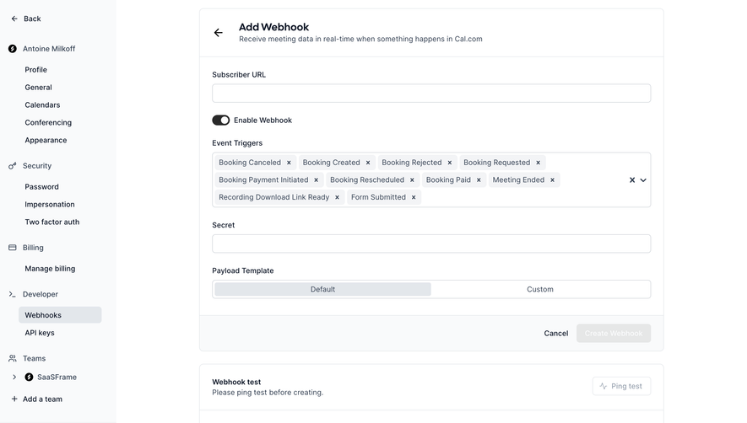Select Webhooks in the sidebar
The height and width of the screenshot is (423, 747).
[60, 315]
